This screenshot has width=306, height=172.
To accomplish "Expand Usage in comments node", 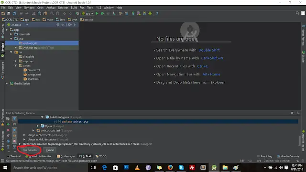I will [24, 135].
